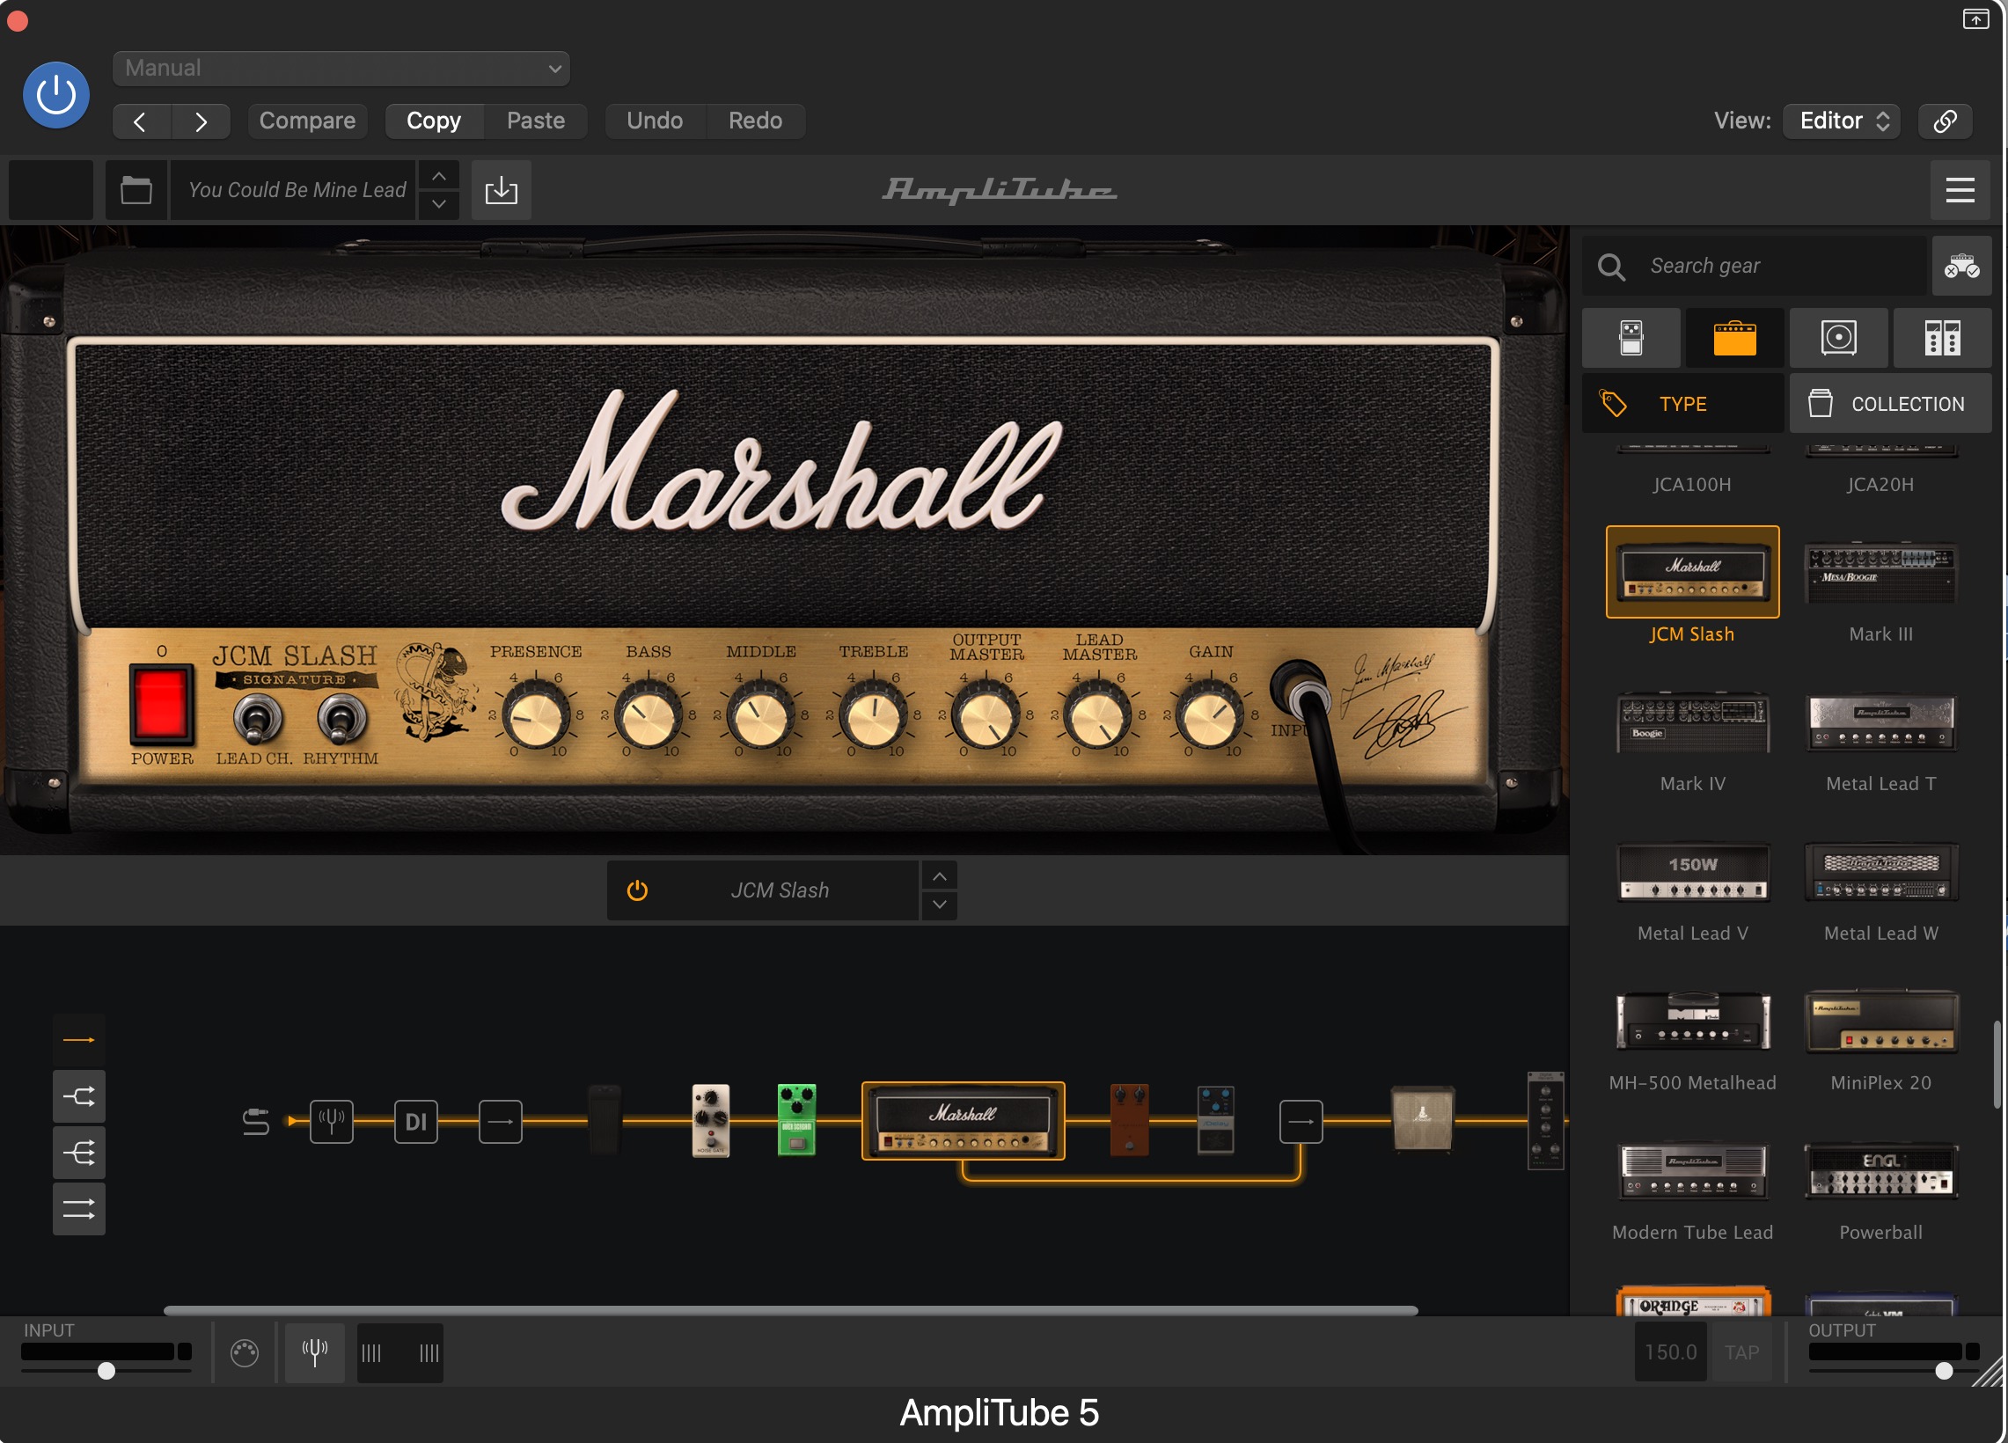Click the GAIN knob

pyautogui.click(x=1210, y=715)
